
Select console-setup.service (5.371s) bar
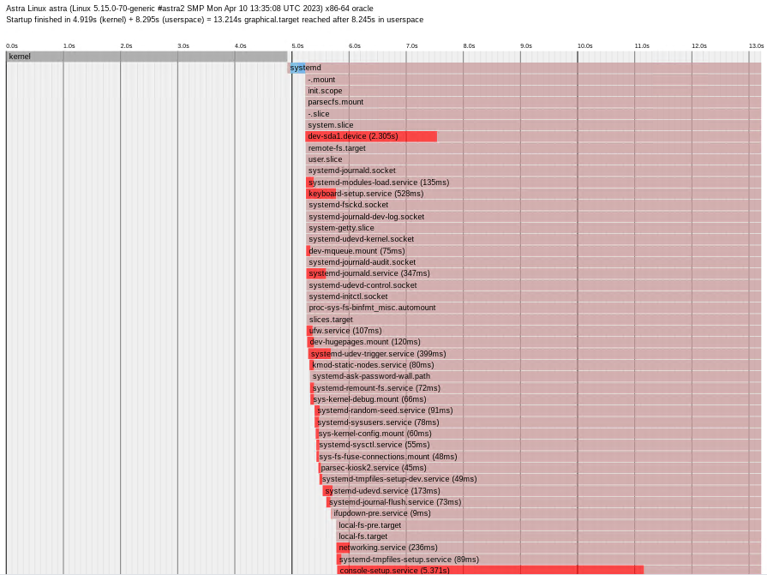(490, 570)
